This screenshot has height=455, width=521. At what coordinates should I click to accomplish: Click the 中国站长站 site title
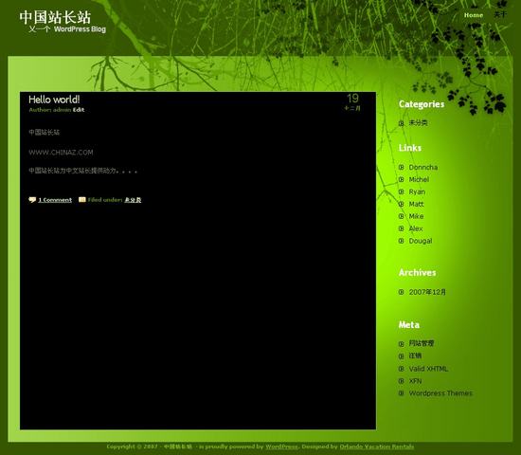55,17
